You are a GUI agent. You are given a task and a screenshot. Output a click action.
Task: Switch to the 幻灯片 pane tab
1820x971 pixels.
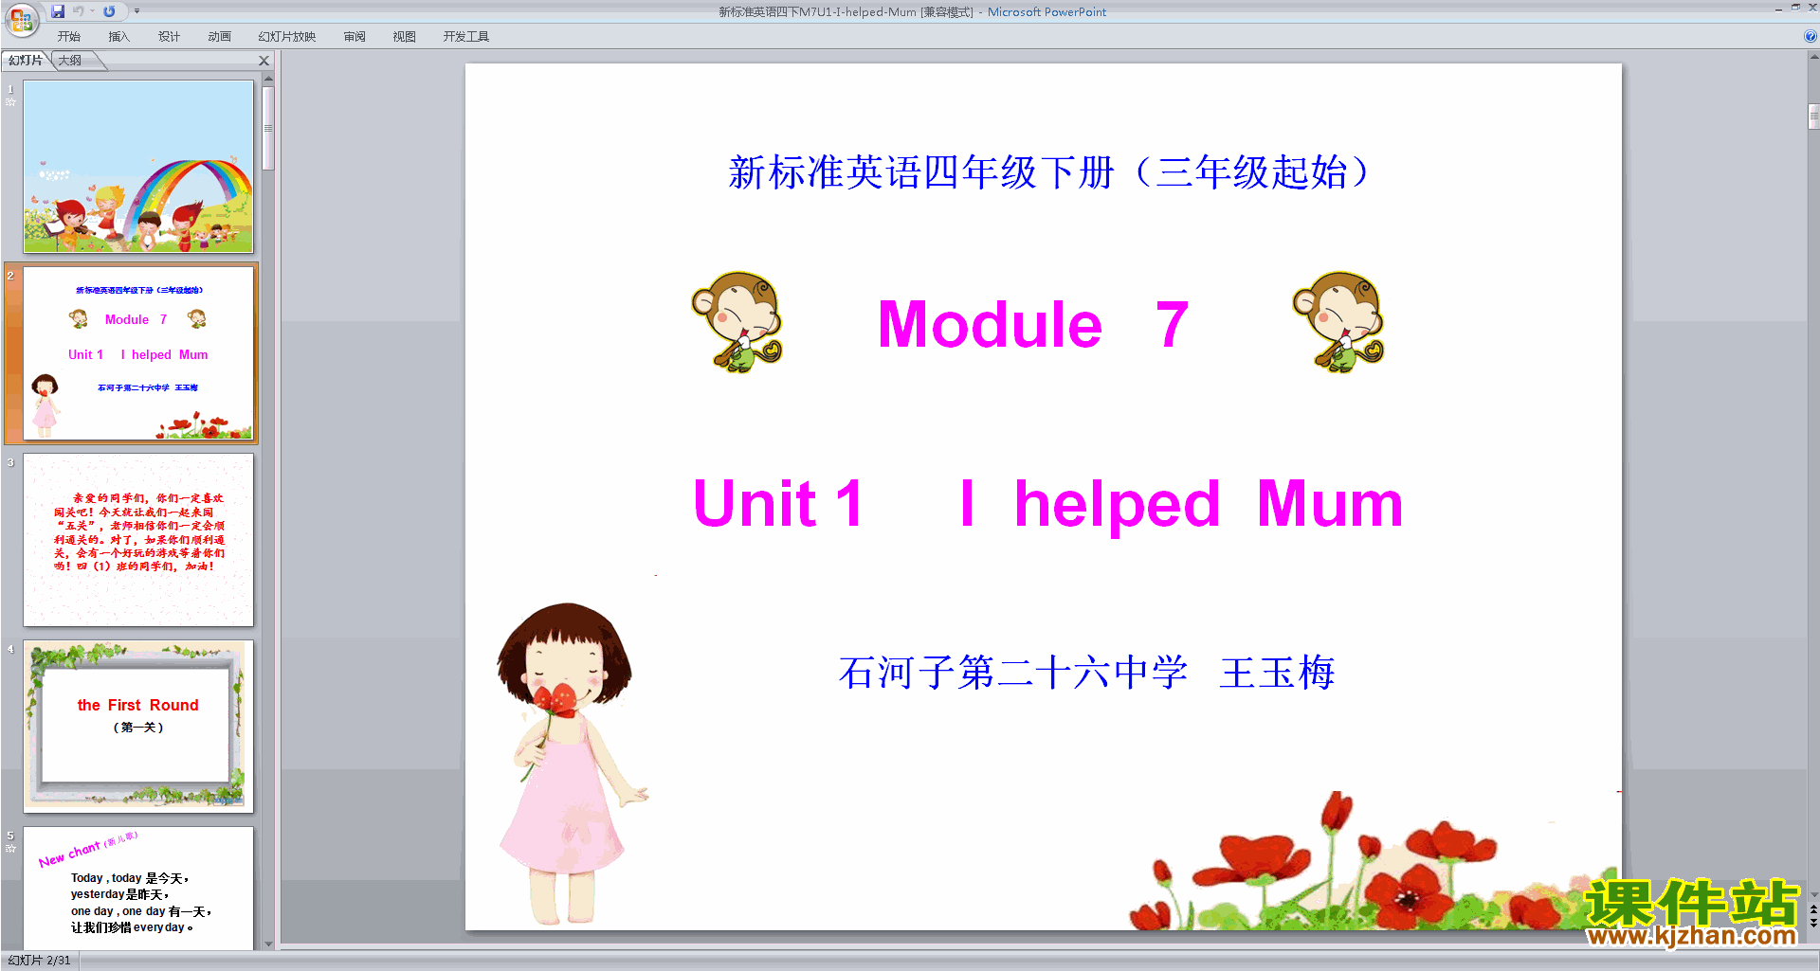point(26,60)
